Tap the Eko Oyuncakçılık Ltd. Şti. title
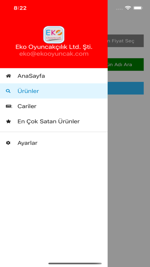 [x=54, y=47]
